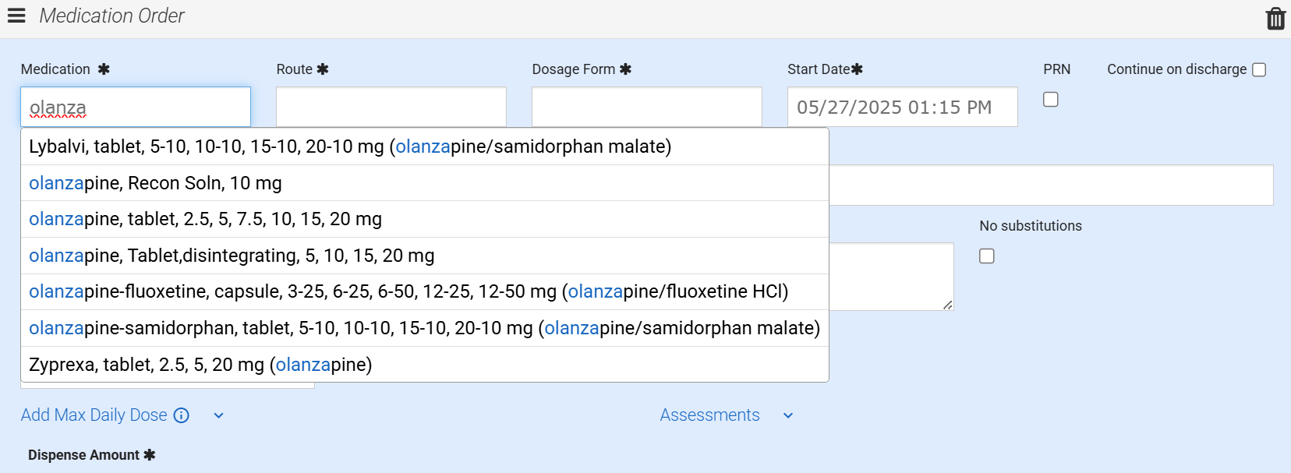Check the No substitutions box
The height and width of the screenshot is (473, 1291).
pyautogui.click(x=987, y=256)
